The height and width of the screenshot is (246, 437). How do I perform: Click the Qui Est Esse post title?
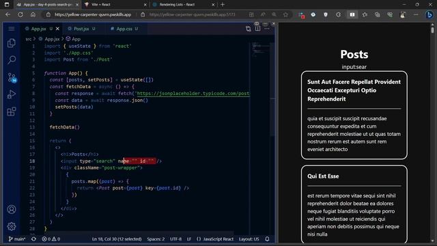pos(323,176)
